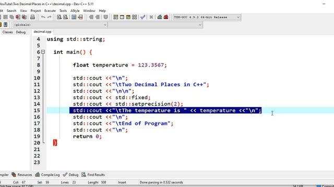Viewport: 334px width, 187px height.
Task: Click the Profile analysis chart icon
Action: click(160, 17)
